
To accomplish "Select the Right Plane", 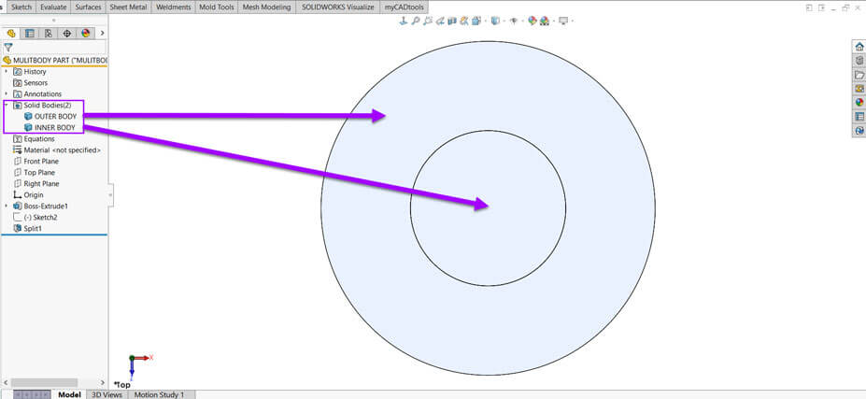I will [x=35, y=183].
